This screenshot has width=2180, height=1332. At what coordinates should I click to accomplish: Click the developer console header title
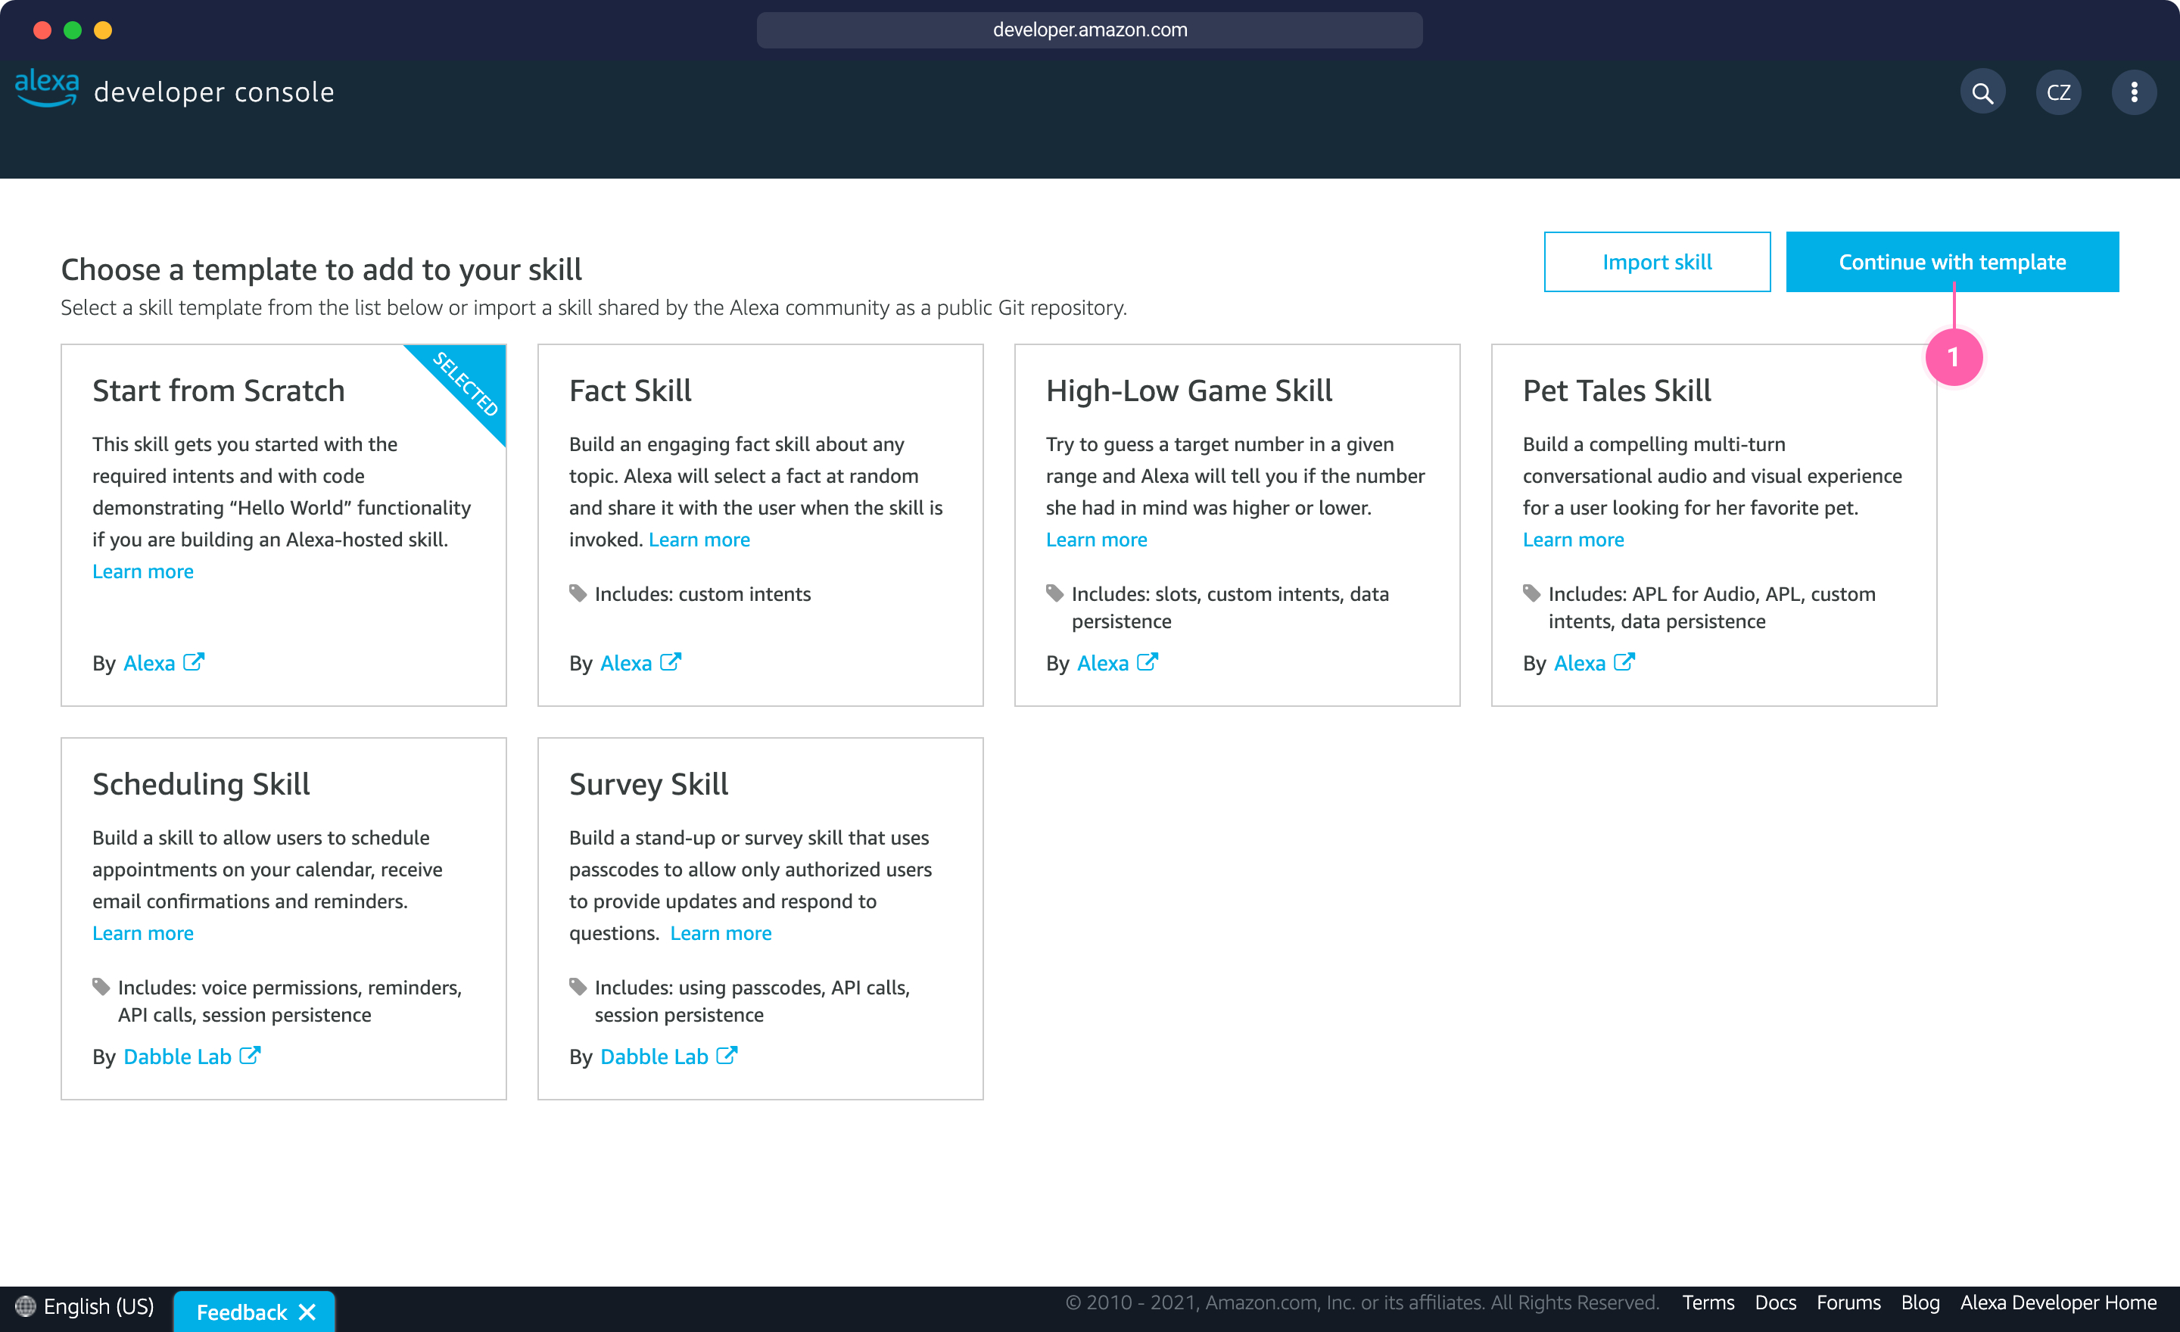tap(214, 92)
